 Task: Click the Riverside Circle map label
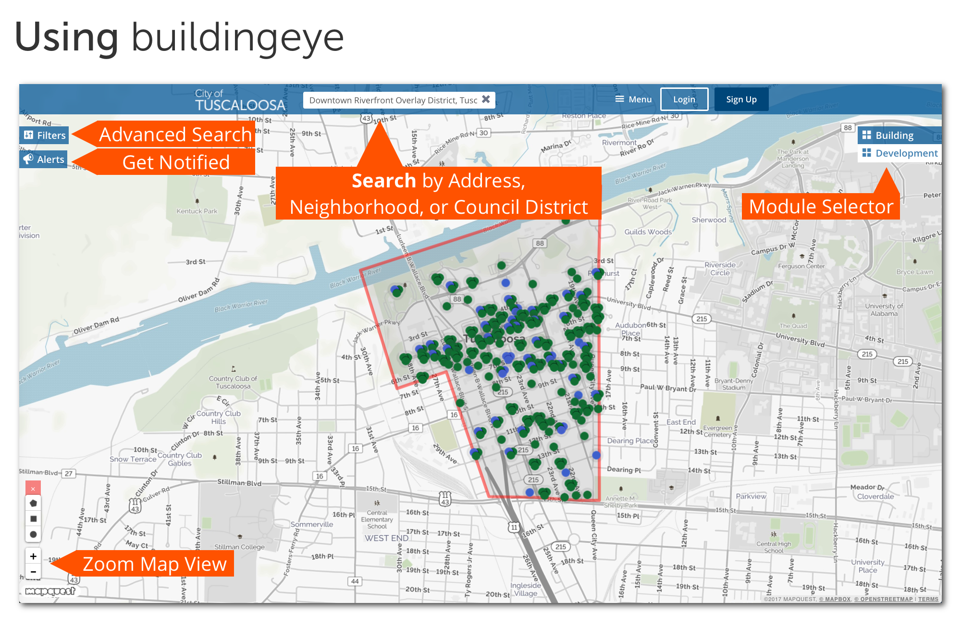click(720, 269)
